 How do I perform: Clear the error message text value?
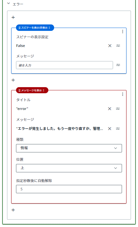tap(110, 129)
